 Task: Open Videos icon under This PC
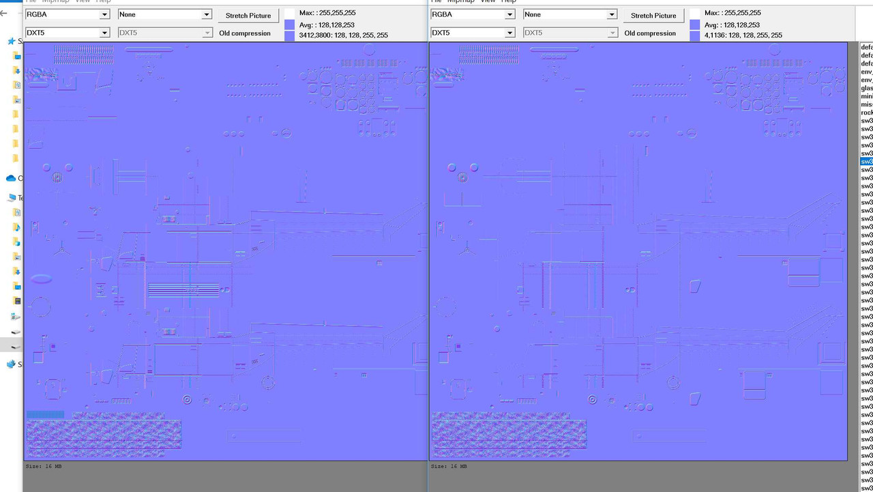[x=17, y=300]
